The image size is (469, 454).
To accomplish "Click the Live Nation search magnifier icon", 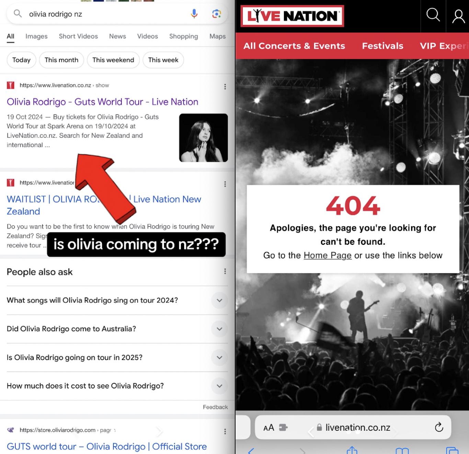I will point(433,15).
